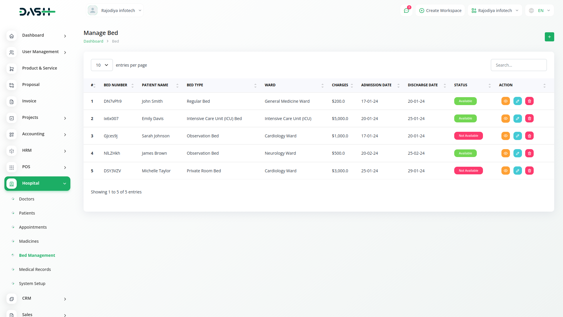This screenshot has width=563, height=317.
Task: Click the Dashboard home icon in sidebar
Action: point(11,36)
